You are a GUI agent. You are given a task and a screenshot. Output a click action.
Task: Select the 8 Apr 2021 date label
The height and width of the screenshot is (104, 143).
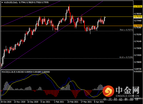[99, 102]
